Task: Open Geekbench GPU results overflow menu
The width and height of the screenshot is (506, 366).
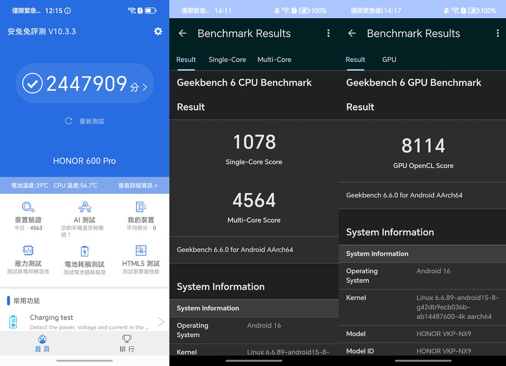Action: point(498,33)
